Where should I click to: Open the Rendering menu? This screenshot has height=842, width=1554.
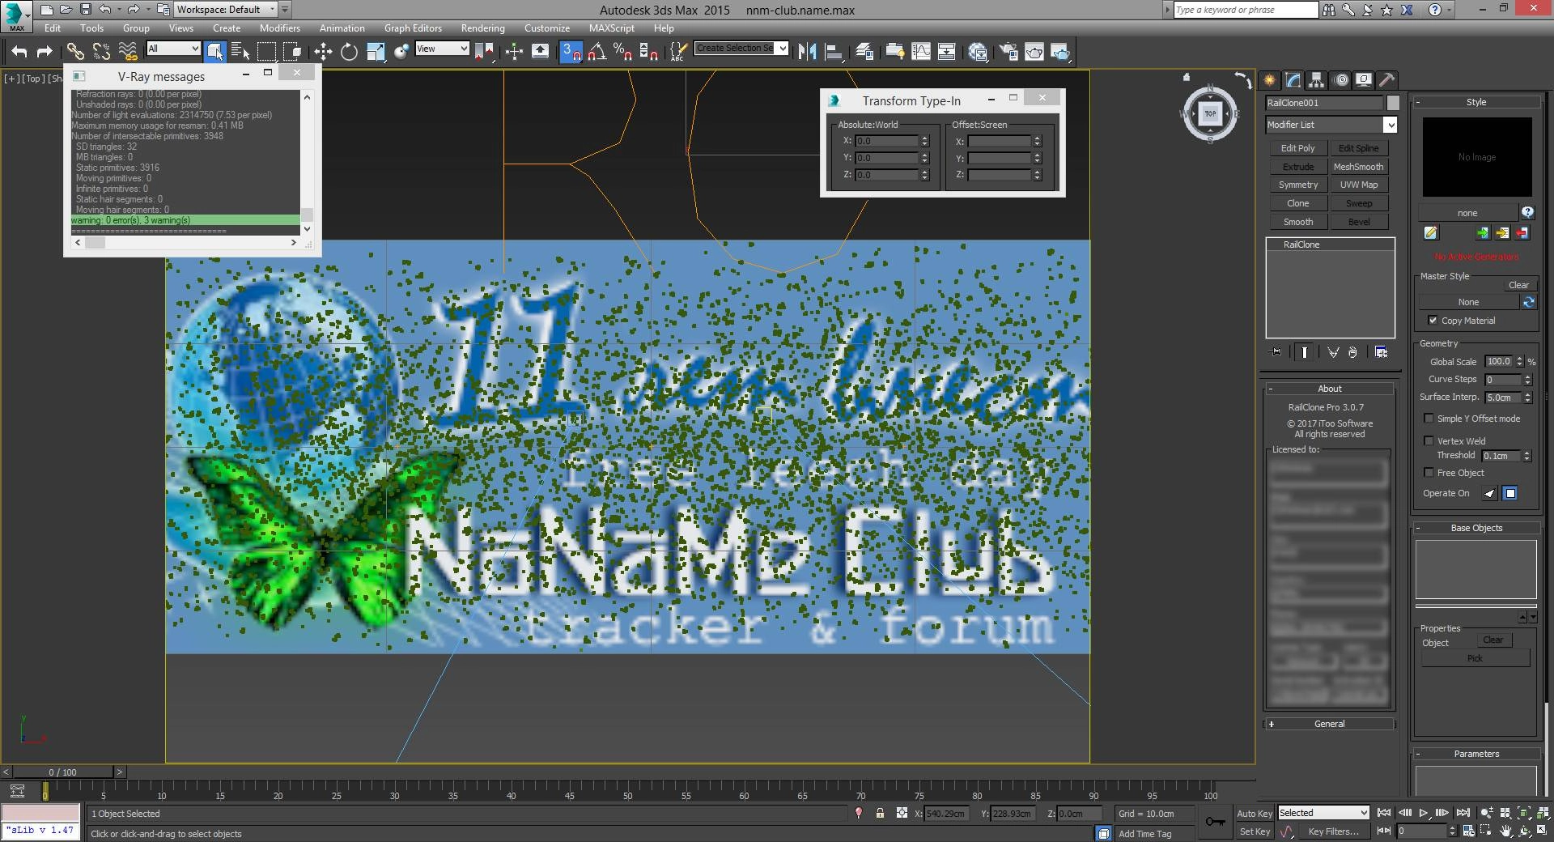[482, 28]
